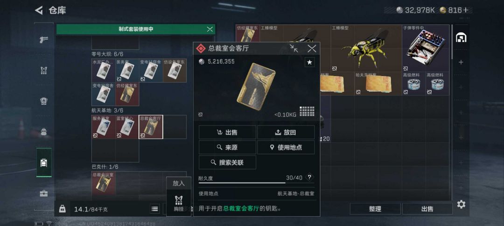
Task: Click the 出售 button in item panel
Action: [x=227, y=132]
